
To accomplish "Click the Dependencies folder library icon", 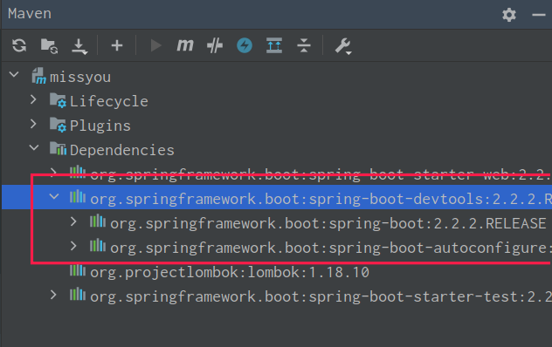I will (58, 149).
